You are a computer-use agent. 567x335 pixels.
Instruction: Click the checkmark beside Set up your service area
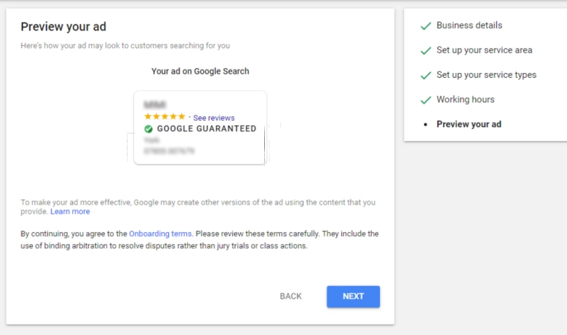426,50
